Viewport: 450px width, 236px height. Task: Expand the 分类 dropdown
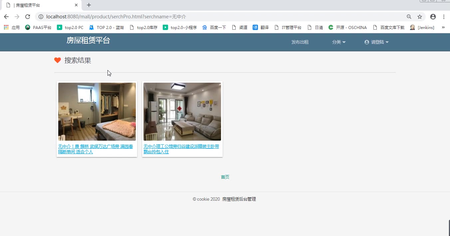click(x=339, y=42)
